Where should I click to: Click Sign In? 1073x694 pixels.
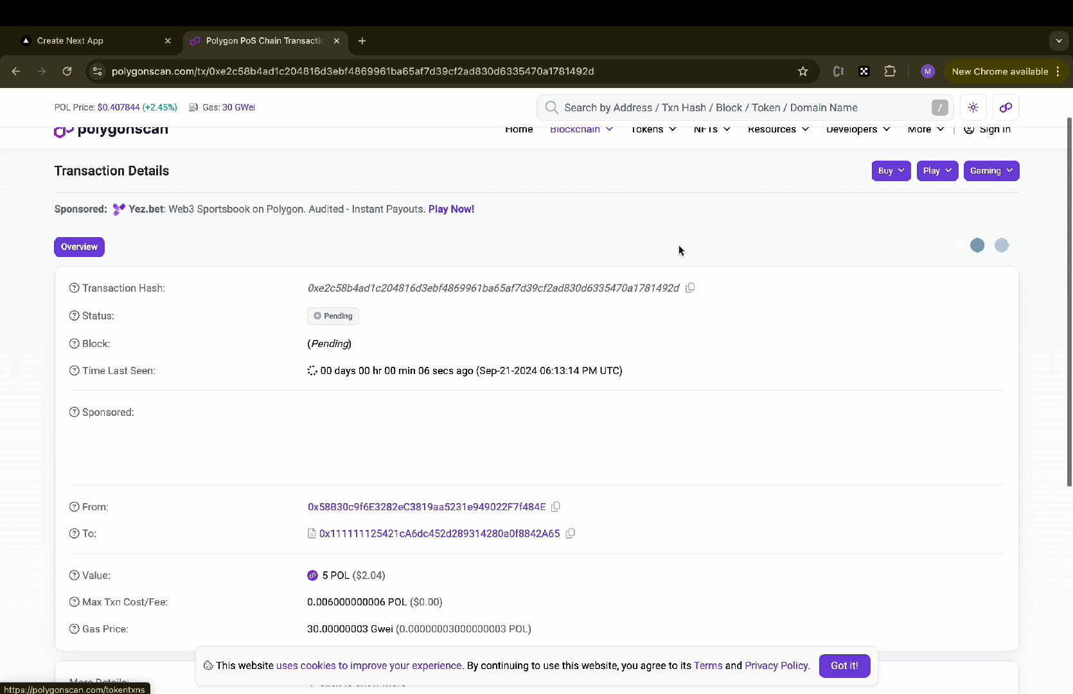click(x=988, y=130)
